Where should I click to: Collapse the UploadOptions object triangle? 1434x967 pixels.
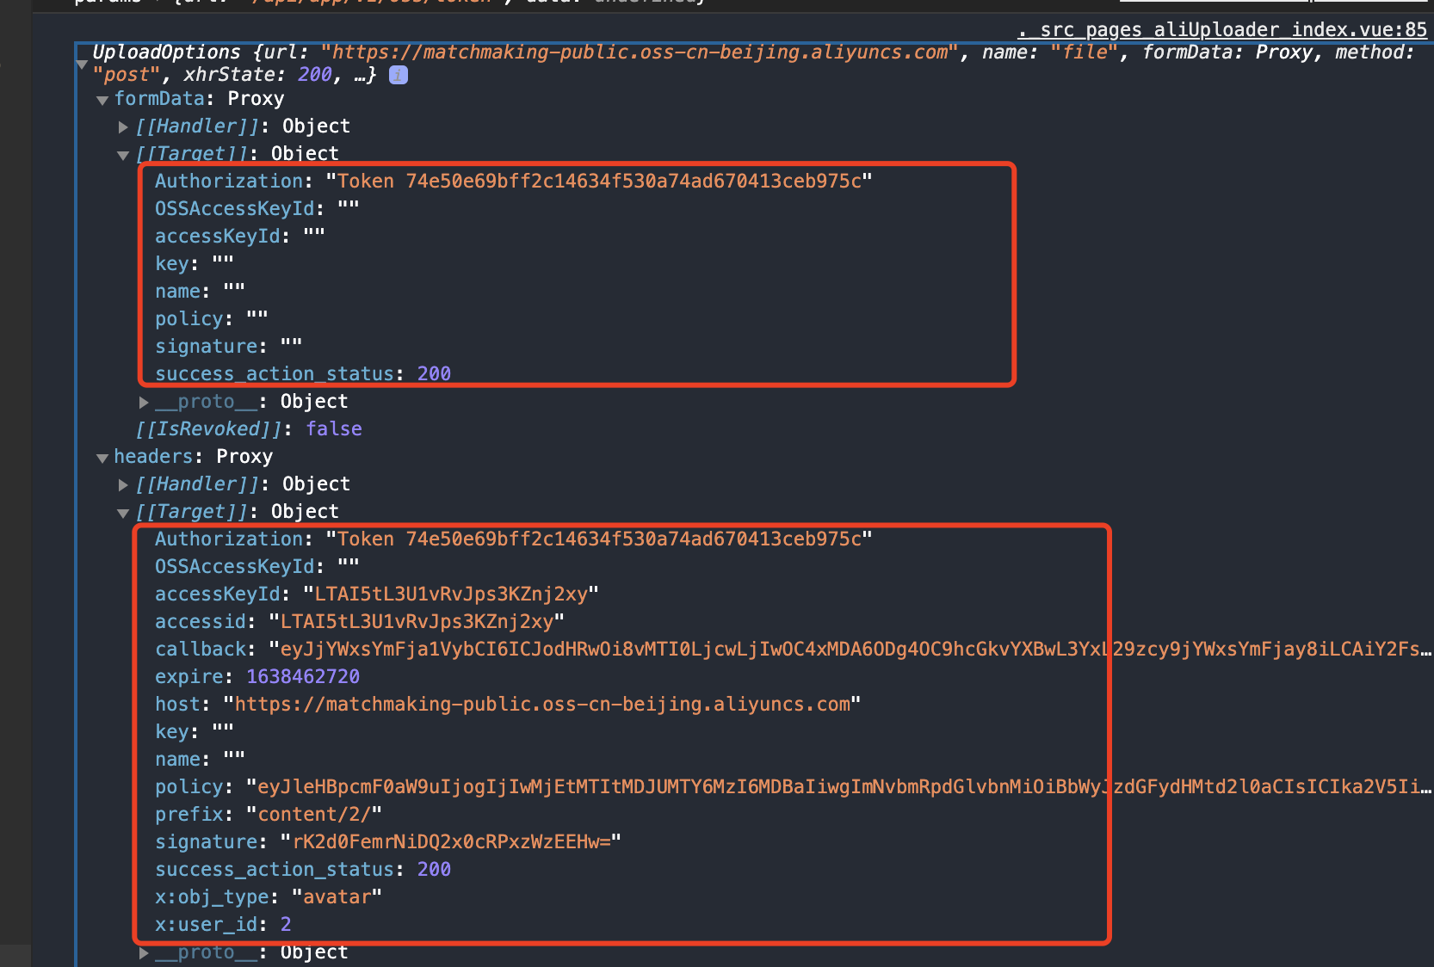click(82, 63)
